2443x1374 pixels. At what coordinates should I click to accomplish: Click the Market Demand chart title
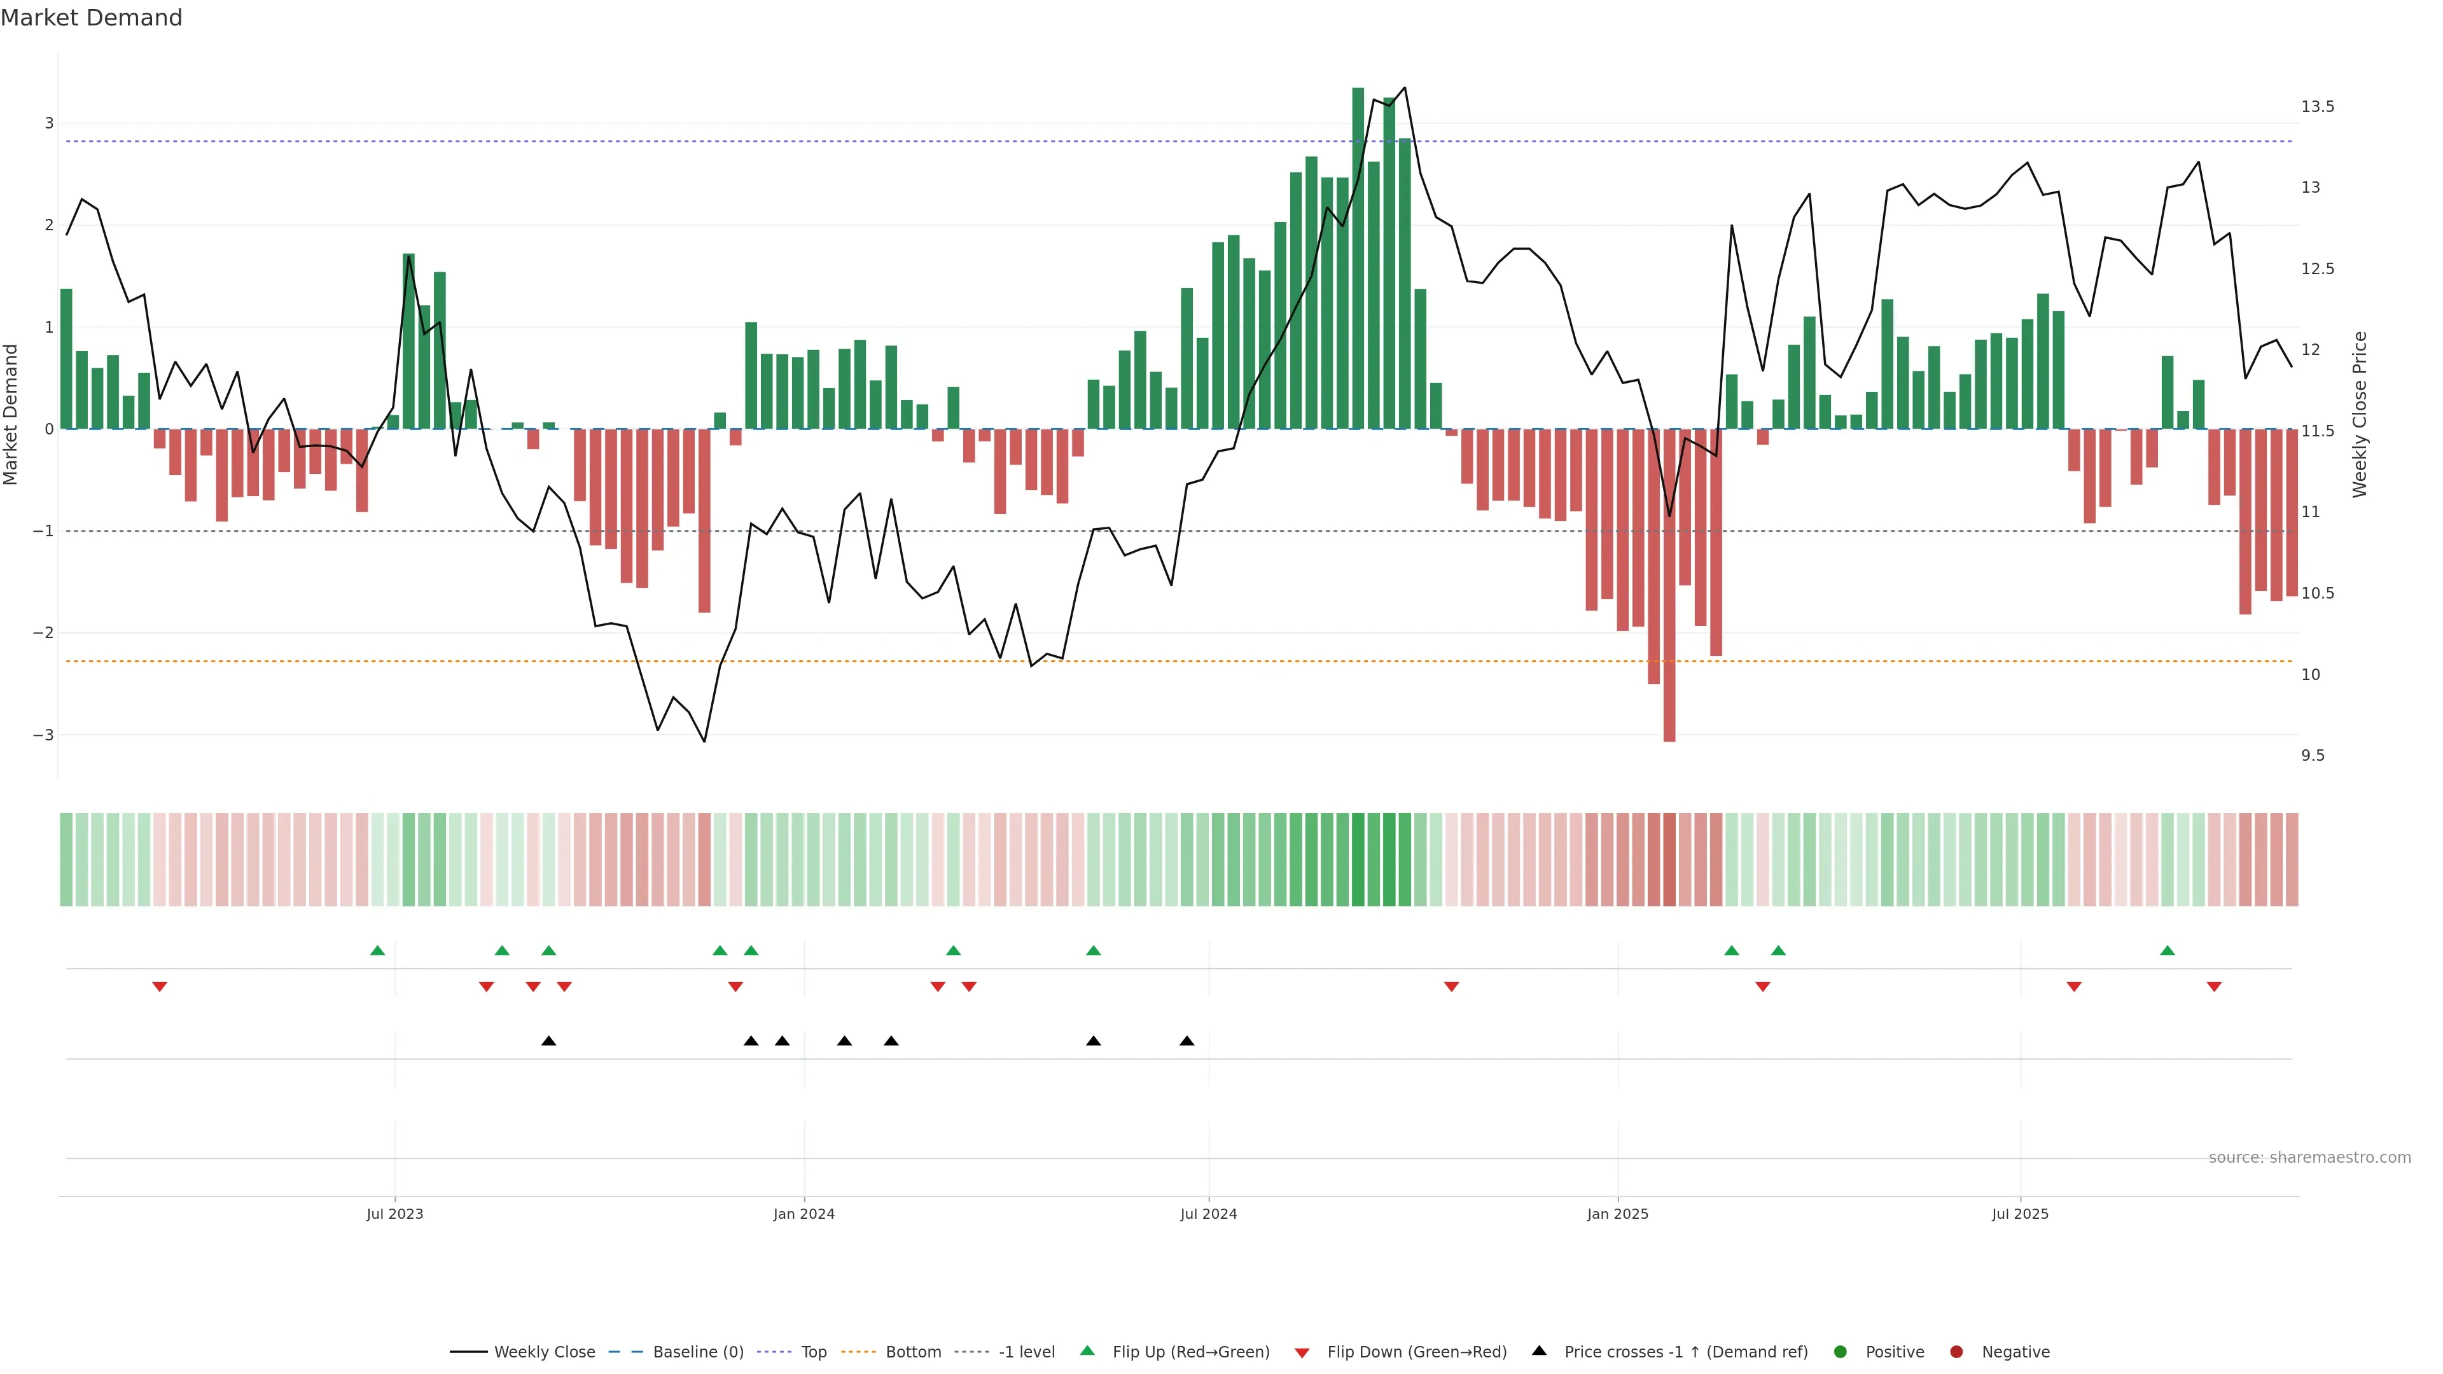click(91, 18)
